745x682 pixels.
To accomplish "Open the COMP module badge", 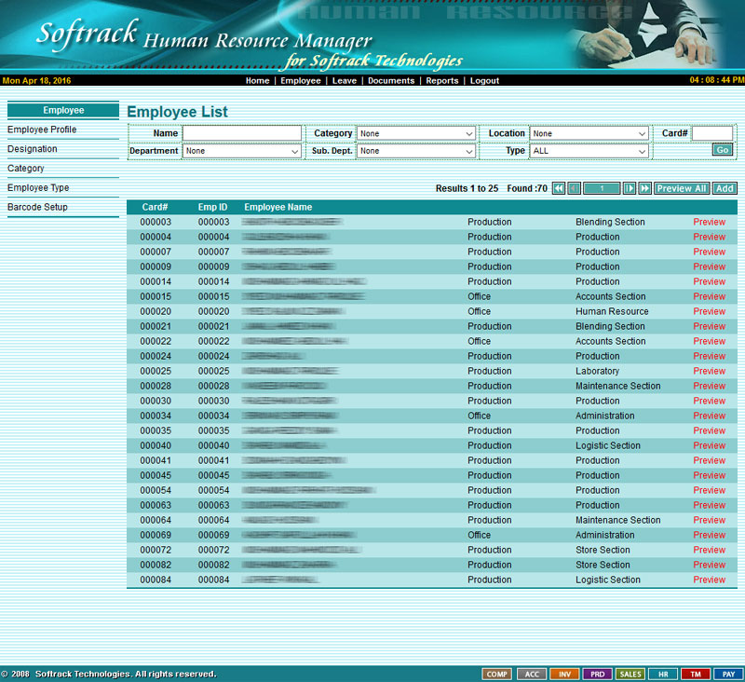I will coord(496,674).
